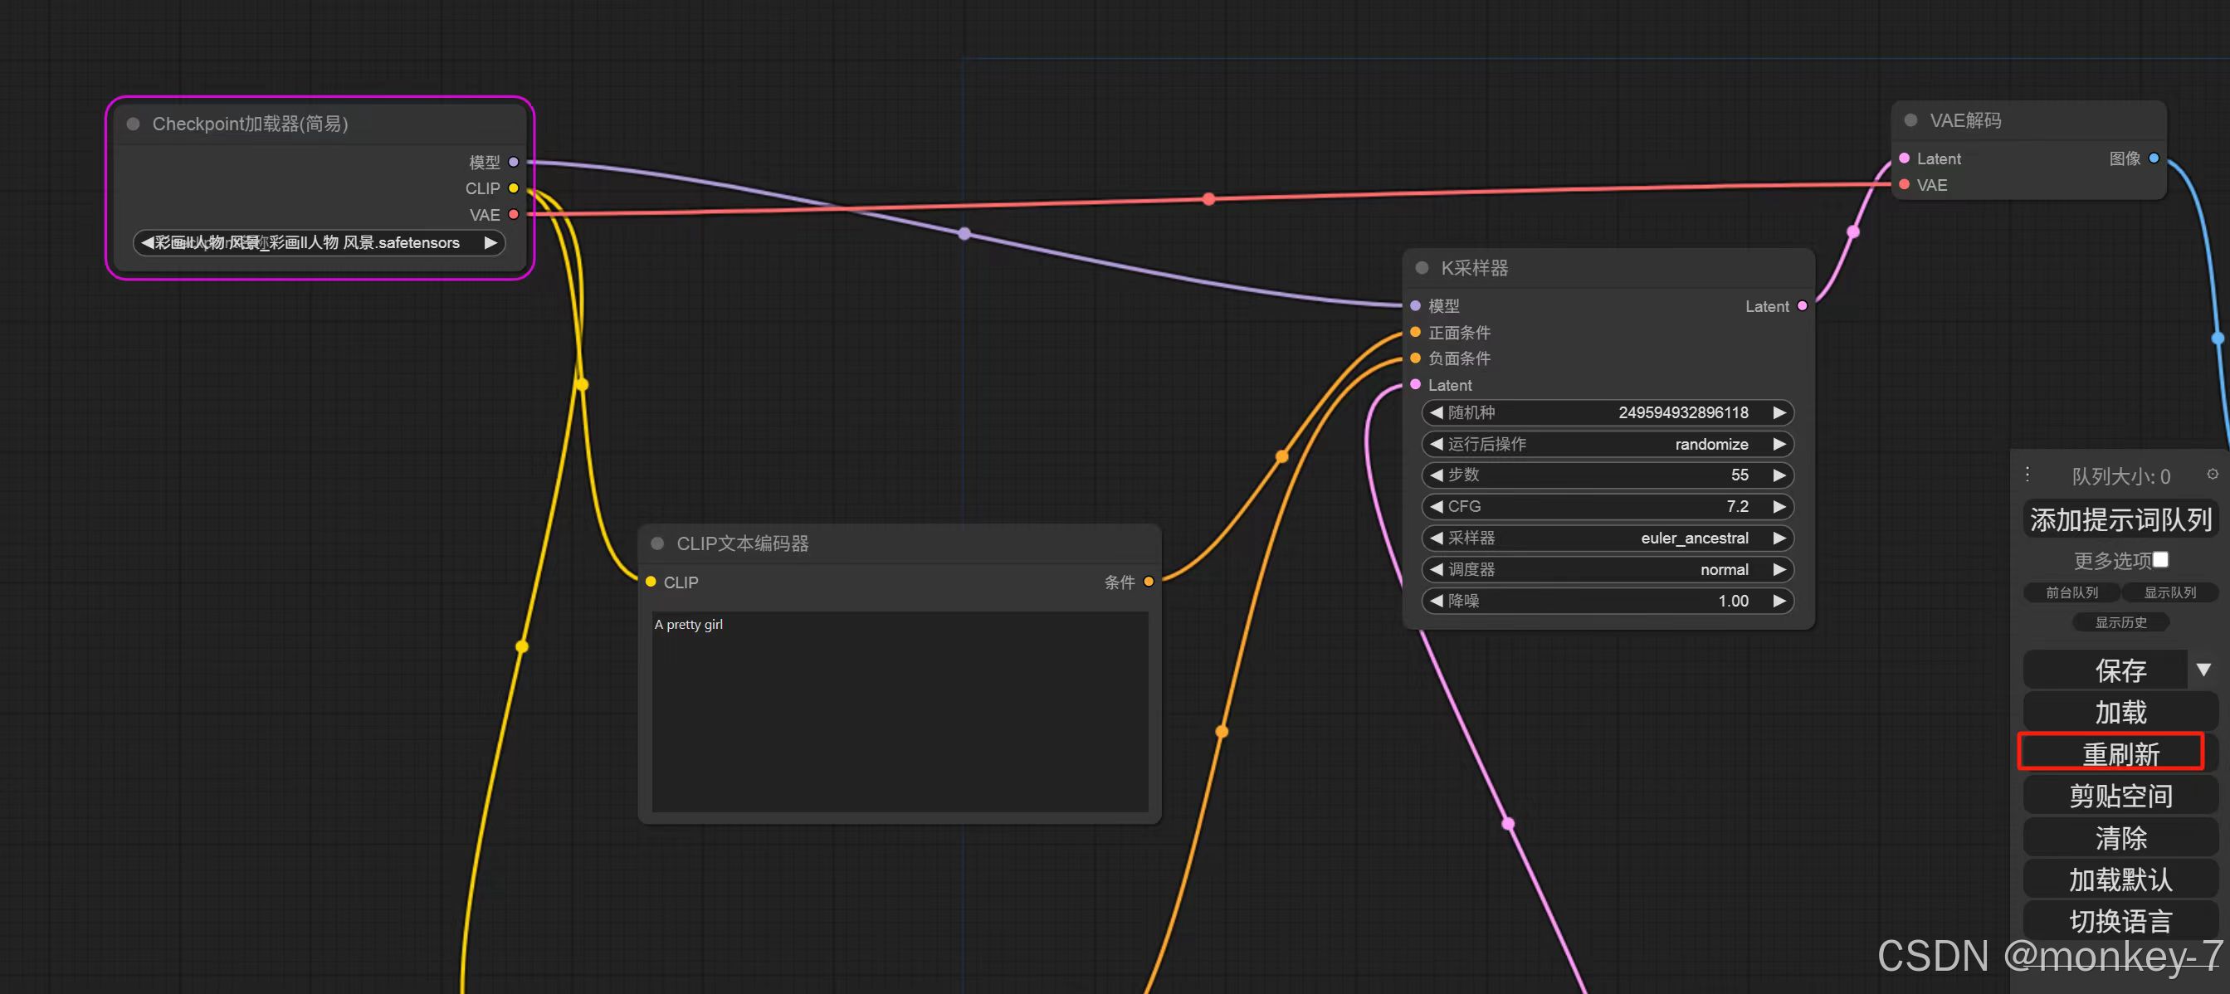2230x994 pixels.
Task: Collapse the CLIP文本编码器 node via title dot
Action: (x=657, y=543)
